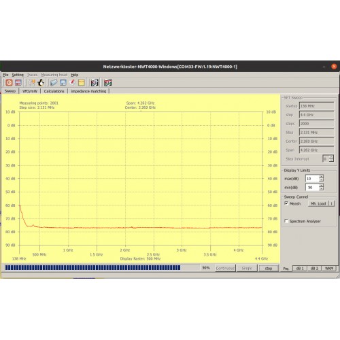This screenshot has height=340, width=340.
Task: Open the wrench settings icon
Action: 31,83
